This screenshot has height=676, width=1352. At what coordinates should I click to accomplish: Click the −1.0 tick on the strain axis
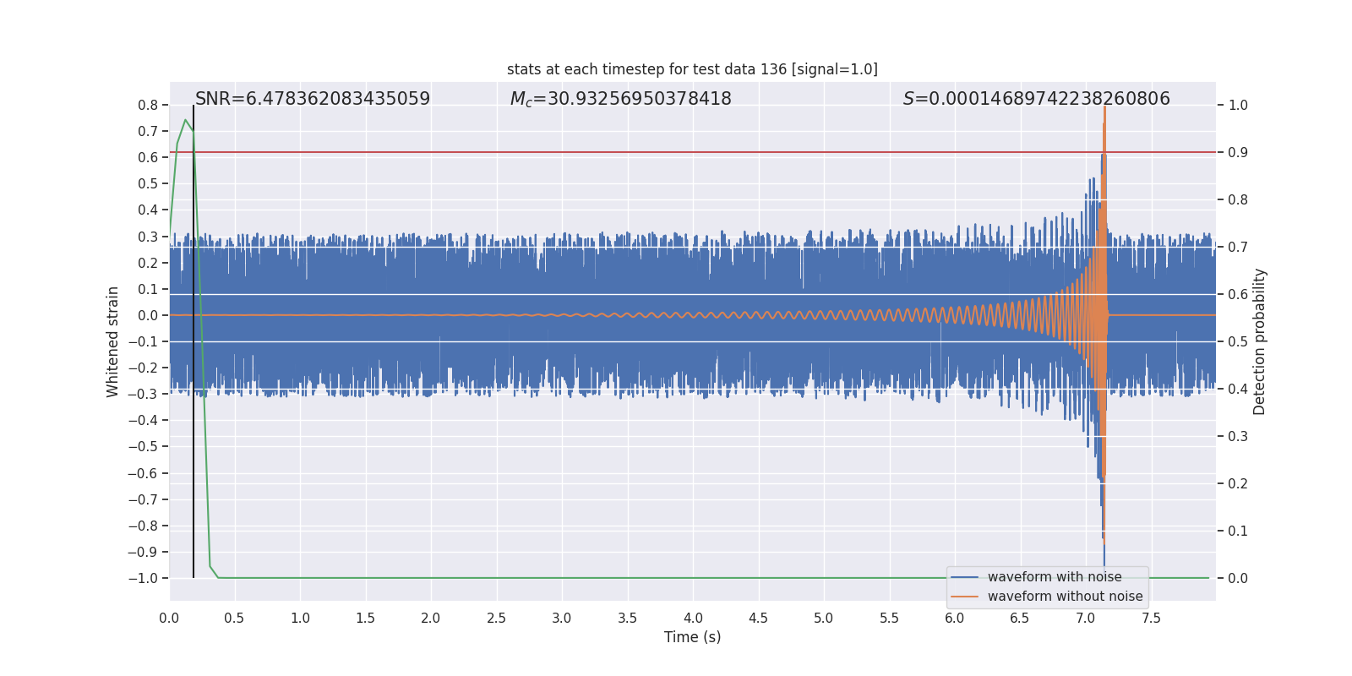point(143,579)
